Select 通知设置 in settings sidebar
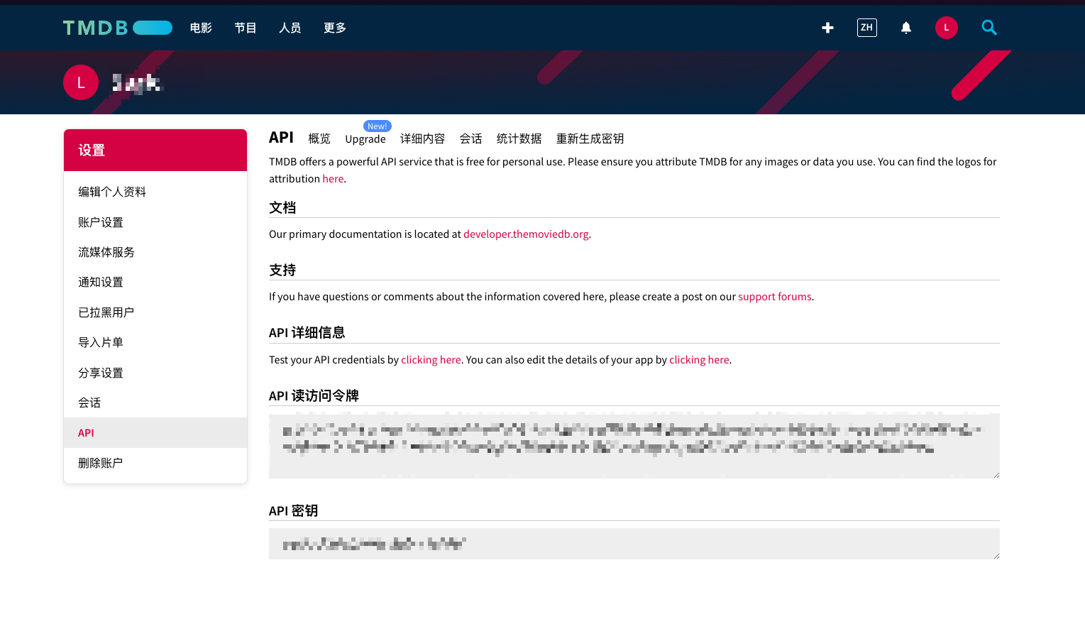The height and width of the screenshot is (624, 1085). (x=155, y=282)
